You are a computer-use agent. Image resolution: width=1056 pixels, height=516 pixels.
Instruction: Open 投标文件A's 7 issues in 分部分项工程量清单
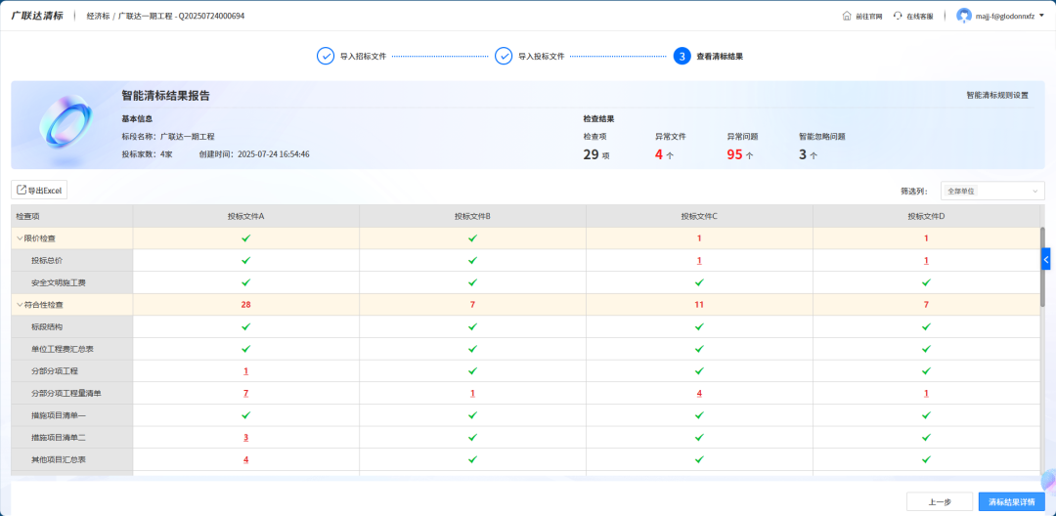245,393
